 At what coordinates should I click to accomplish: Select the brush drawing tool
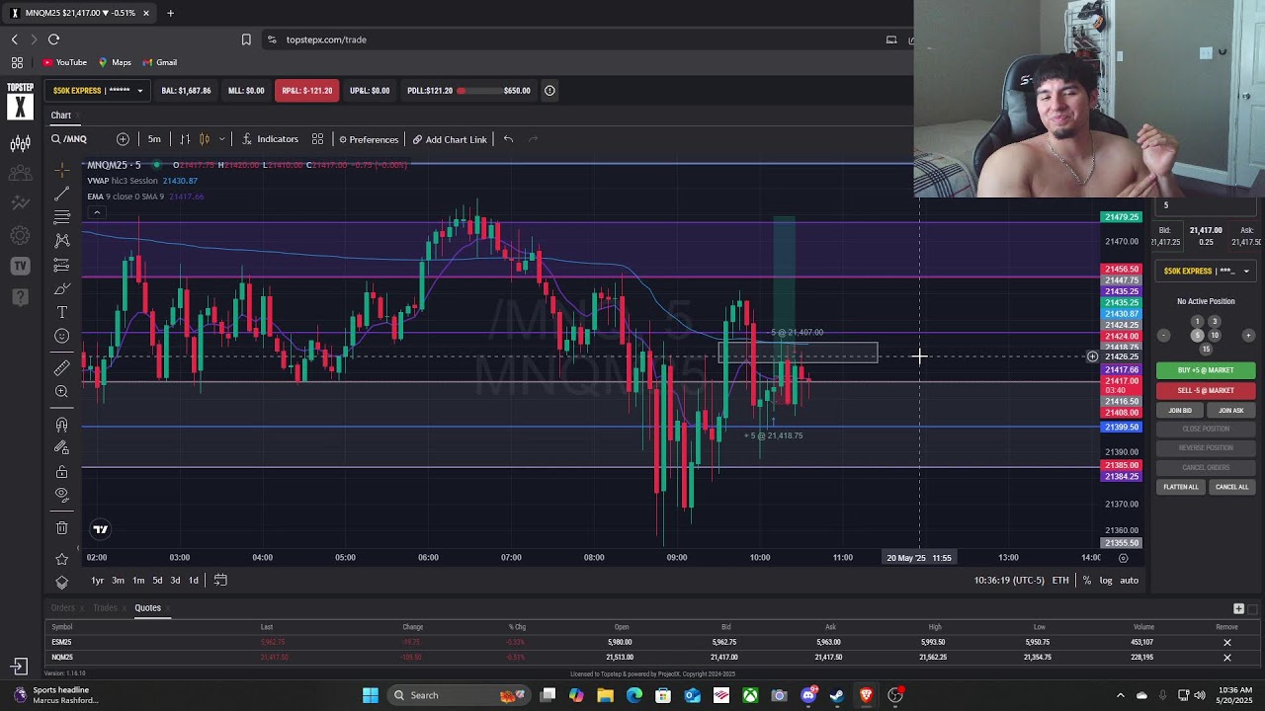tap(61, 288)
